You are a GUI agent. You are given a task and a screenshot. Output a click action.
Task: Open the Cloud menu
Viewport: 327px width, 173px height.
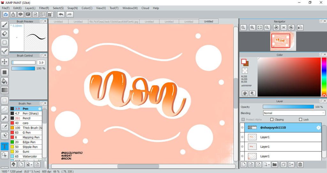pos(145,8)
